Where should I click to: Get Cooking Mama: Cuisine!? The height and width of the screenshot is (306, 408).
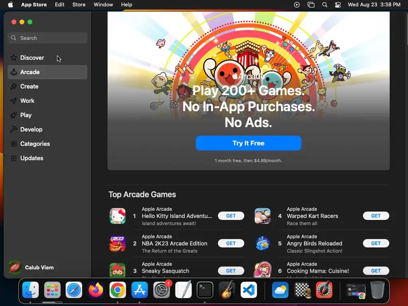(x=376, y=271)
